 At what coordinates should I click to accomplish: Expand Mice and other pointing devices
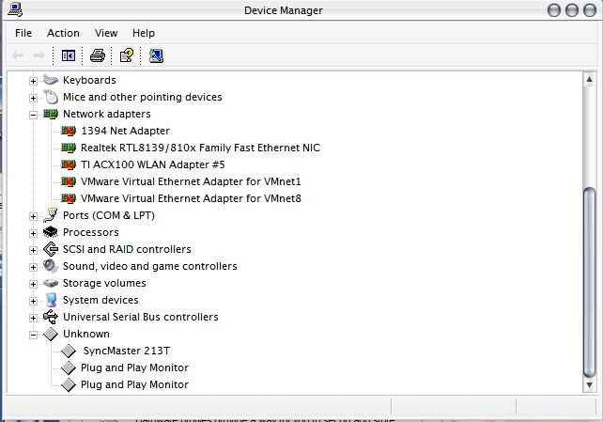click(33, 98)
